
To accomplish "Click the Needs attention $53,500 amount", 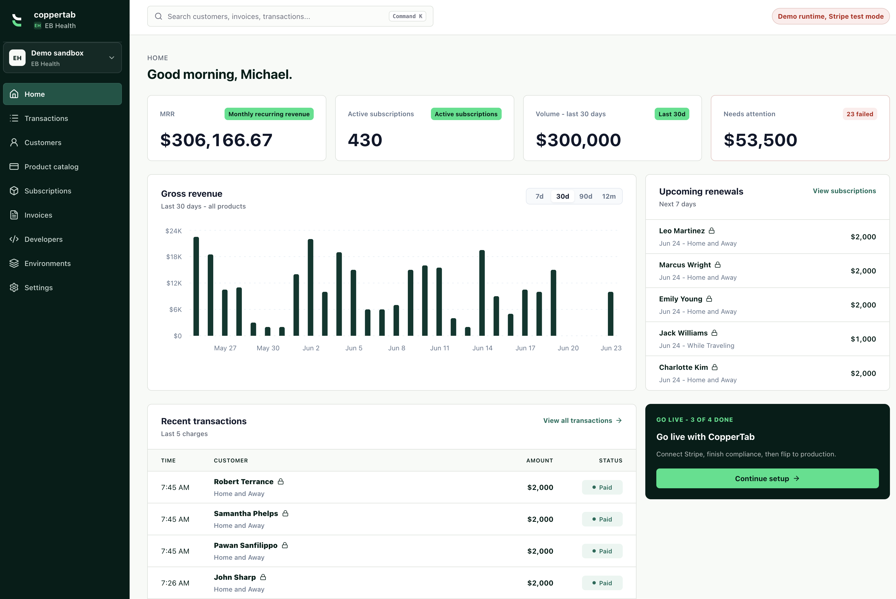I will click(x=760, y=140).
